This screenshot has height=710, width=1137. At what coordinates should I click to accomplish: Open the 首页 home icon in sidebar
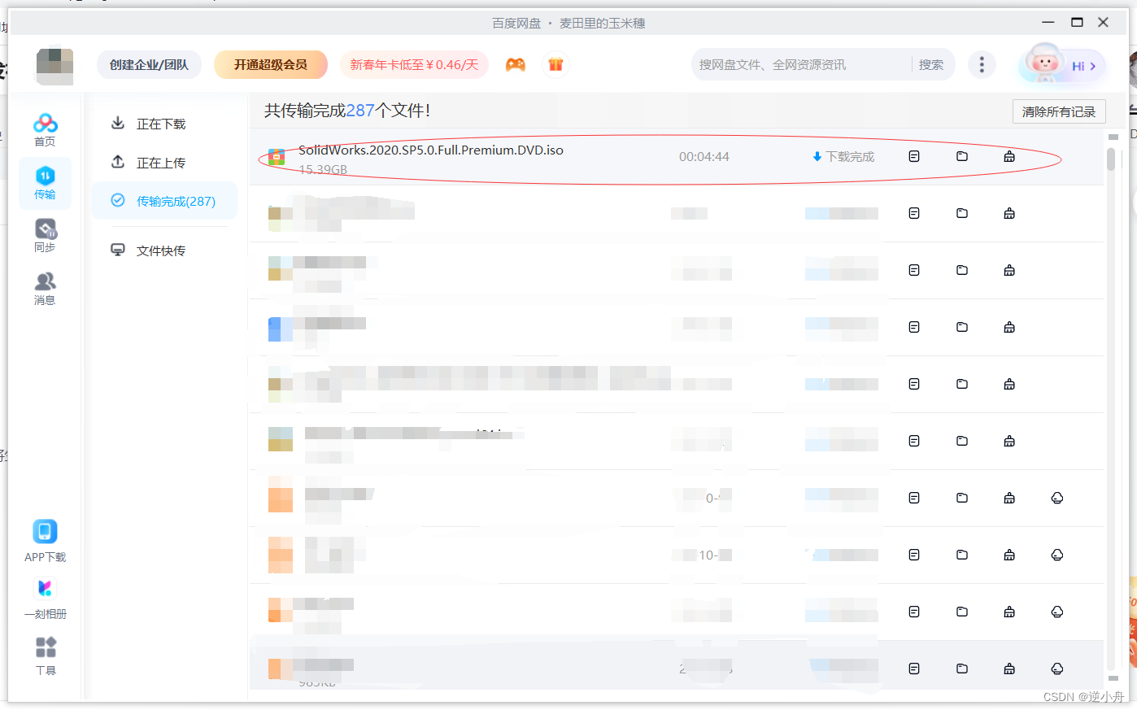pos(45,129)
